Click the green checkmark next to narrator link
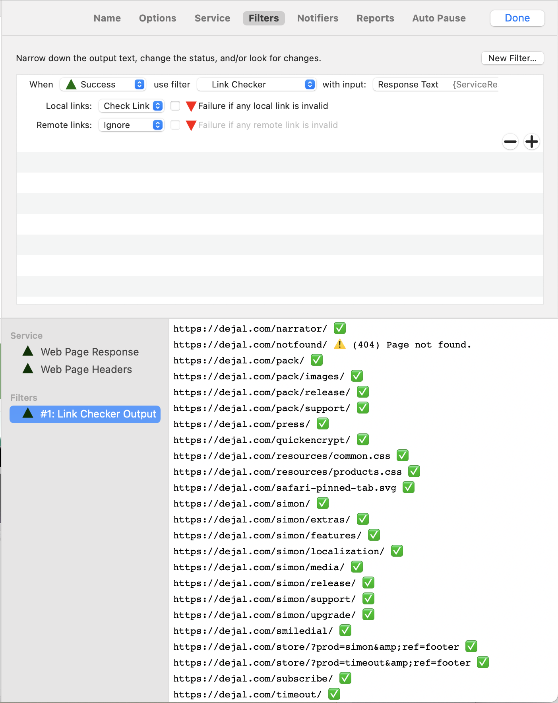This screenshot has height=703, width=558. coord(340,328)
